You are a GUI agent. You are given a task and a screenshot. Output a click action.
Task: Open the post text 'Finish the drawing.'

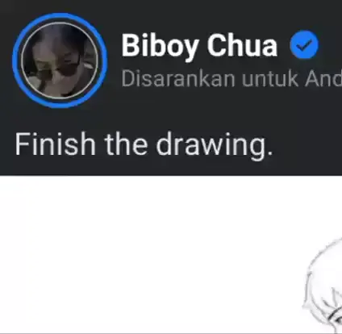click(144, 144)
